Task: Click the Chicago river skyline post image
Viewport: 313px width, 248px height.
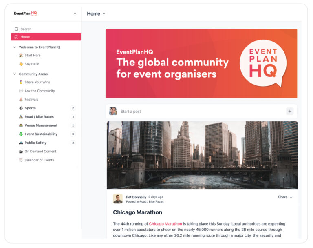Action: tap(202, 155)
